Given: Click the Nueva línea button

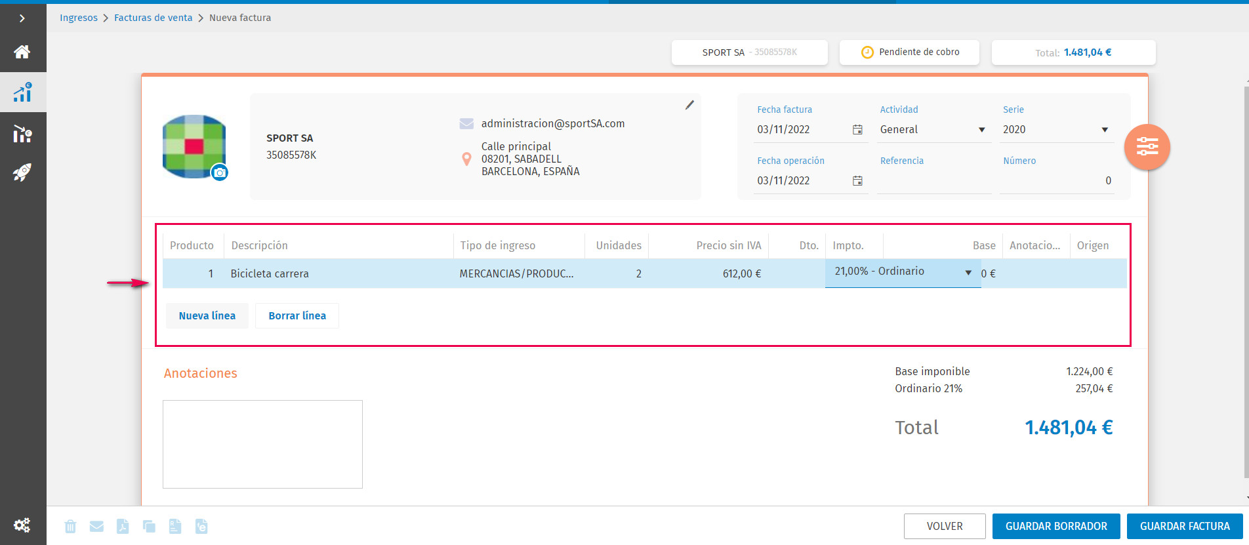Looking at the screenshot, I should tap(207, 315).
